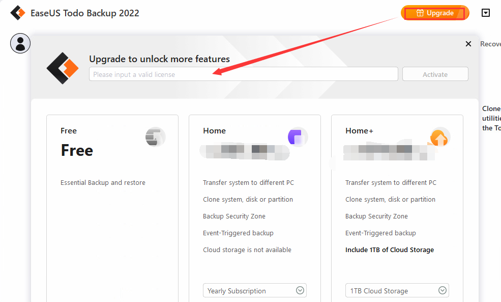Image resolution: width=501 pixels, height=302 pixels.
Task: Select the Home plan heading
Action: (214, 131)
